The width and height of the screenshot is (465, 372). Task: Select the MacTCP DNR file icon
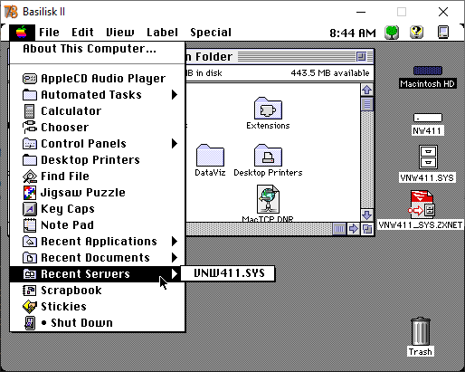[x=268, y=199]
